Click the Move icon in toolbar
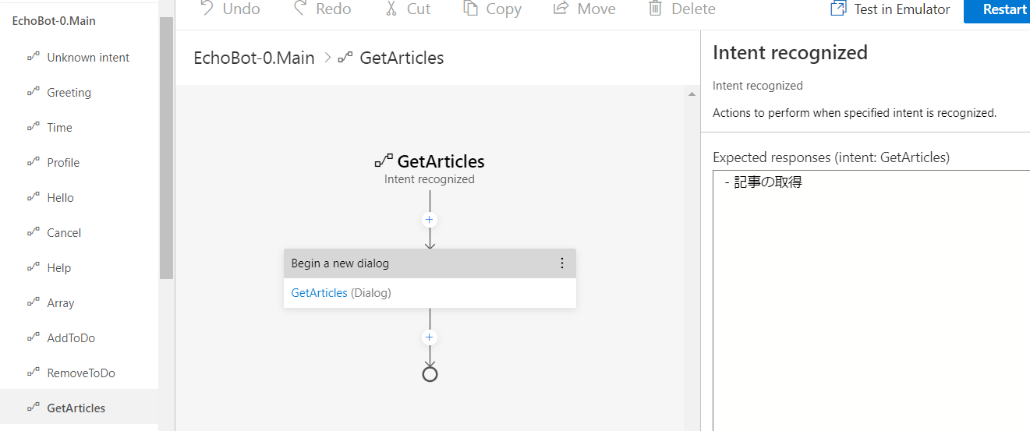Image resolution: width=1030 pixels, height=431 pixels. [x=561, y=9]
